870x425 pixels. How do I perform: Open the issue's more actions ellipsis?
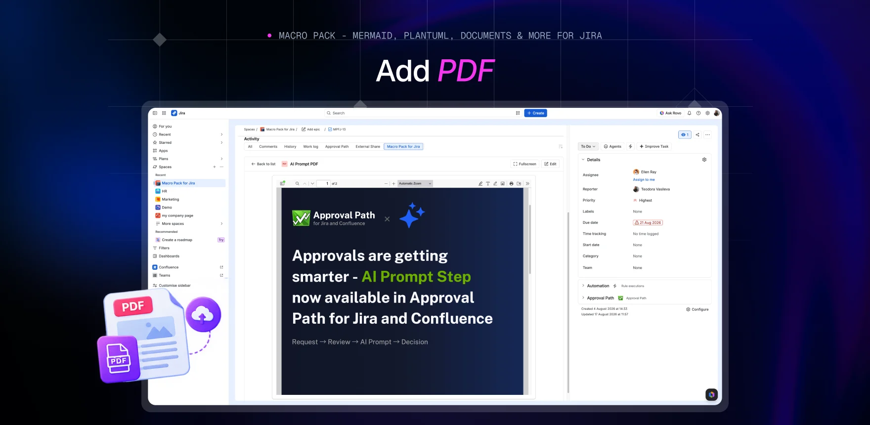coord(707,134)
